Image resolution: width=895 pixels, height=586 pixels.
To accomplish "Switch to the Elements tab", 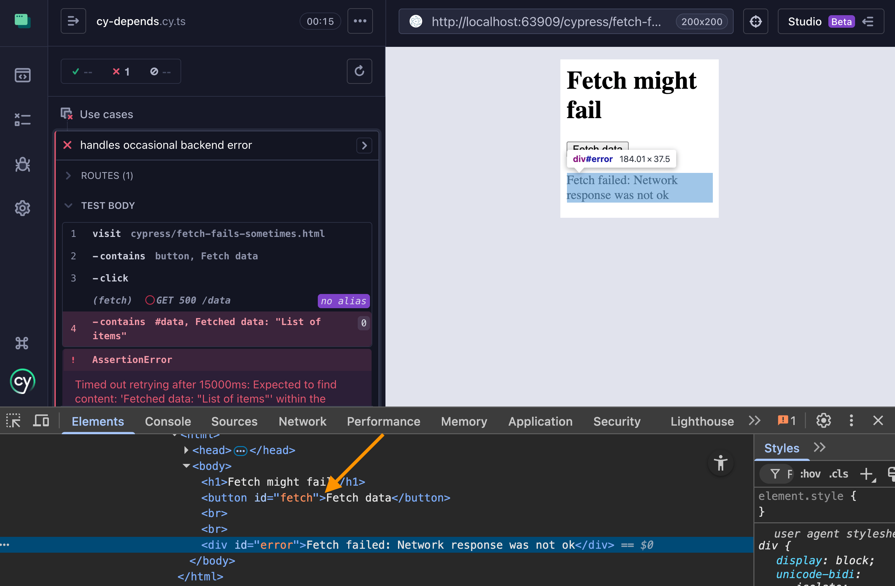I will click(x=98, y=421).
